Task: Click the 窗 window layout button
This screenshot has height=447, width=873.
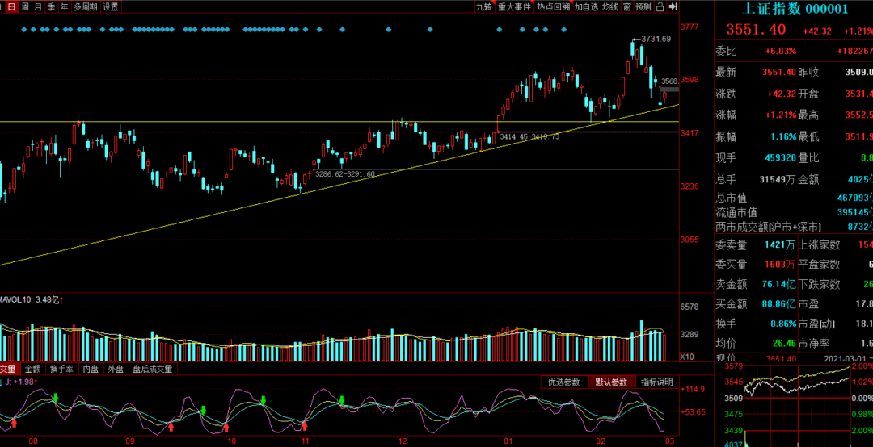Action: 627,6
